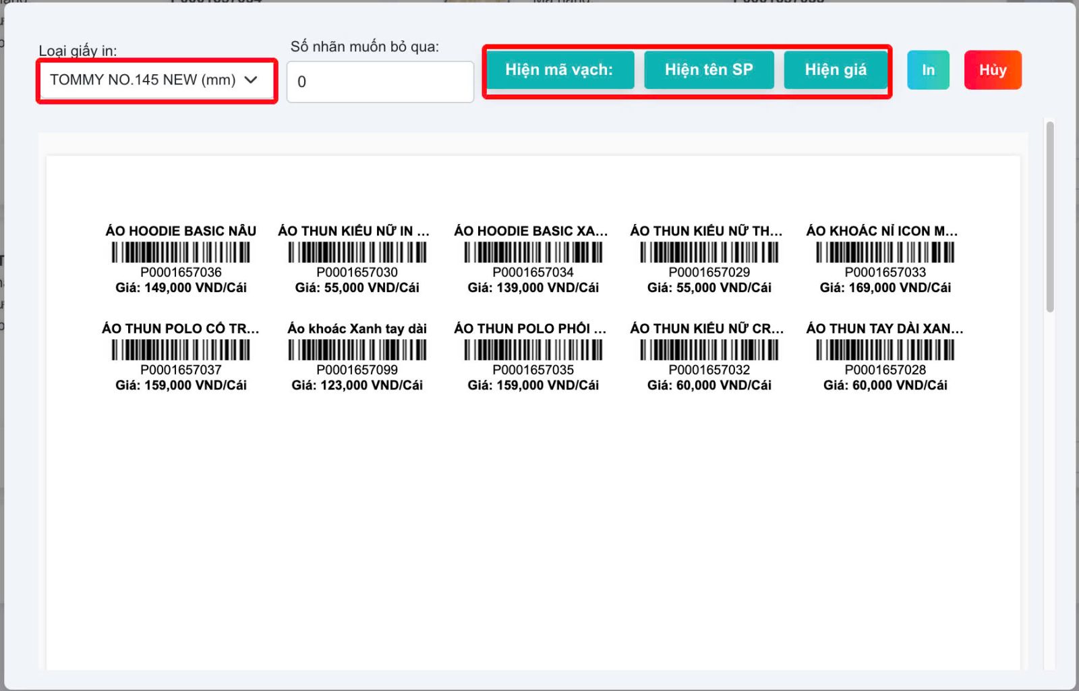Click the red 'Hủy' cancel button
Screen dimensions: 1079x691
click(x=993, y=70)
